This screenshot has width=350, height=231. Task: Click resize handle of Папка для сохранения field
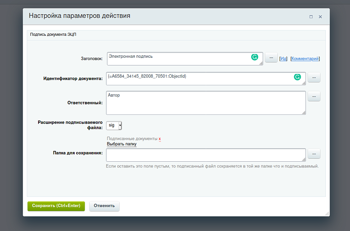(304, 159)
